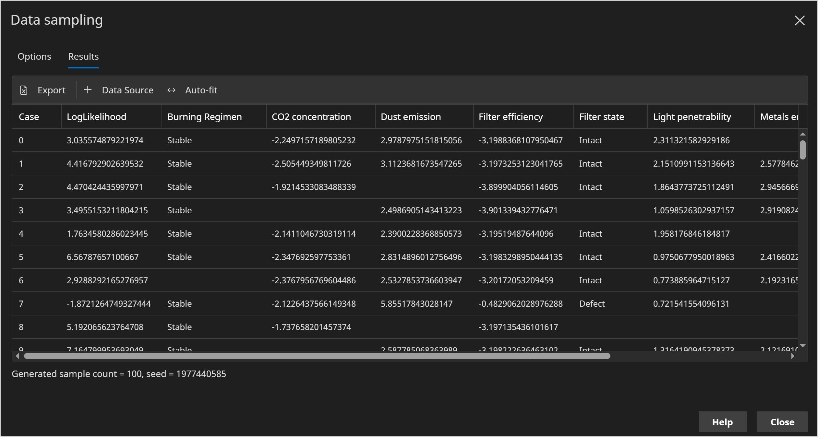Screen dimensions: 818x437
Task: Click the Auto-fit double-arrow icon
Action: (171, 90)
